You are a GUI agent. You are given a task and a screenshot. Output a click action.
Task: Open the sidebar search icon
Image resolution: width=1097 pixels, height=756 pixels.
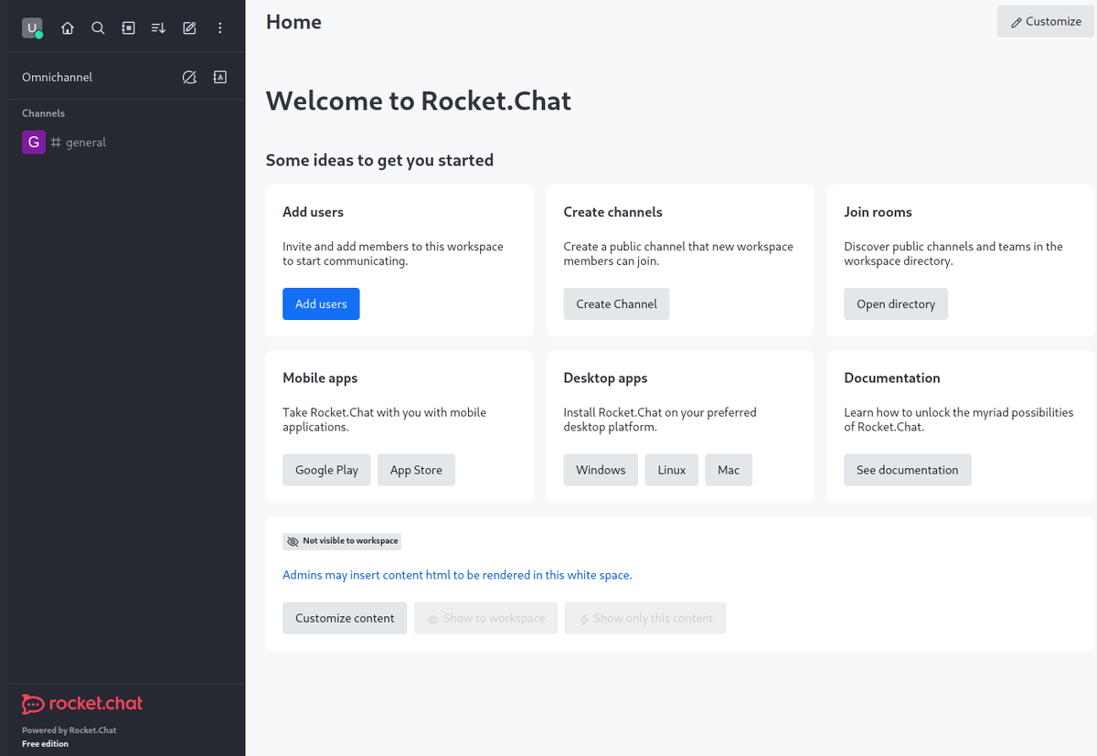click(x=98, y=28)
